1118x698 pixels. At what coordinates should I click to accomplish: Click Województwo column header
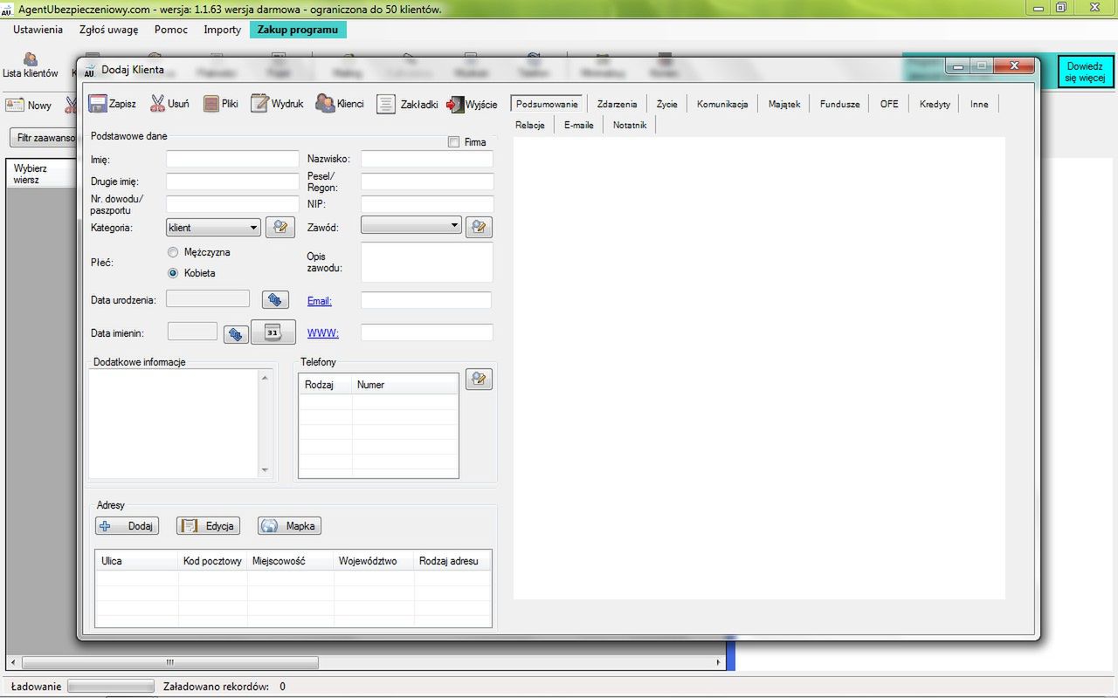coord(374,561)
